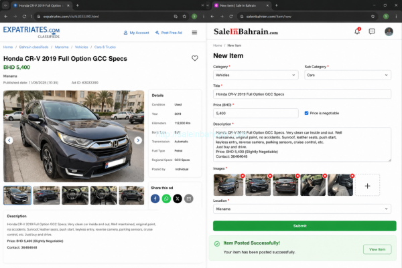Click the main Honda CR-V photo

click(74, 136)
